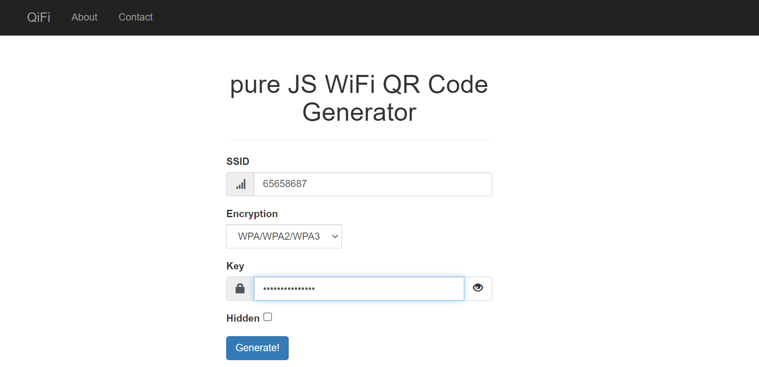
Task: Click inside the Key password field
Action: (359, 289)
